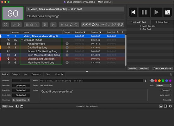Click the text format icon beside Name field
The image size is (174, 126).
[146, 81]
